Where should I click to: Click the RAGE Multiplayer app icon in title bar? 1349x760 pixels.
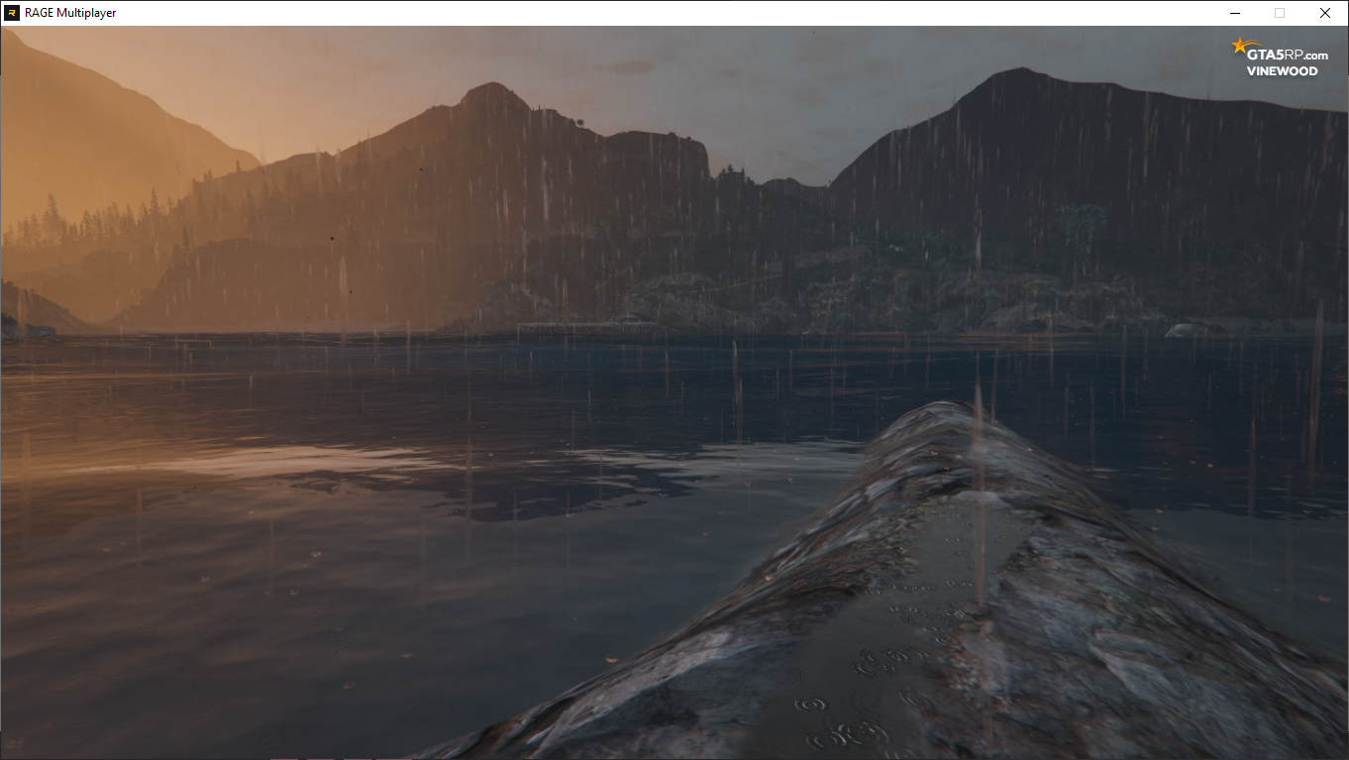12,13
